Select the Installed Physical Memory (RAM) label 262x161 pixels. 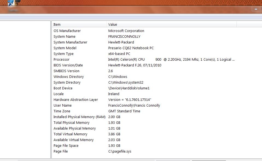(80, 117)
